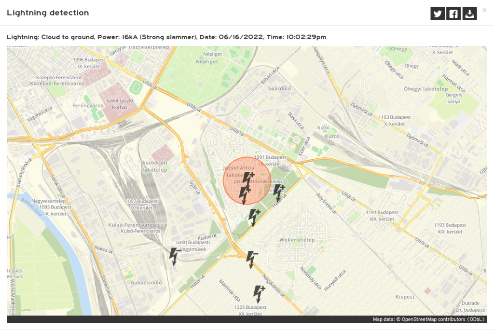Screen dimensions: 494x330
Task: Click lightning marker just right of red circle
Action: pyautogui.click(x=279, y=192)
